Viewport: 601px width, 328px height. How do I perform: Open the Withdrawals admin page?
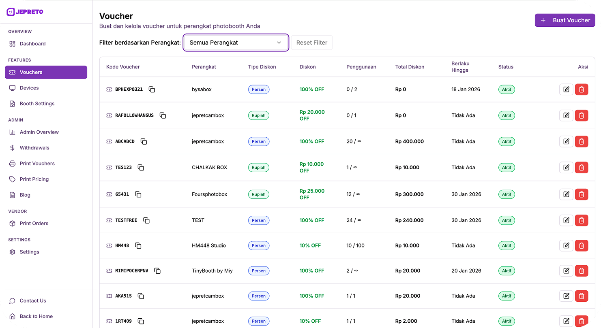tap(34, 148)
